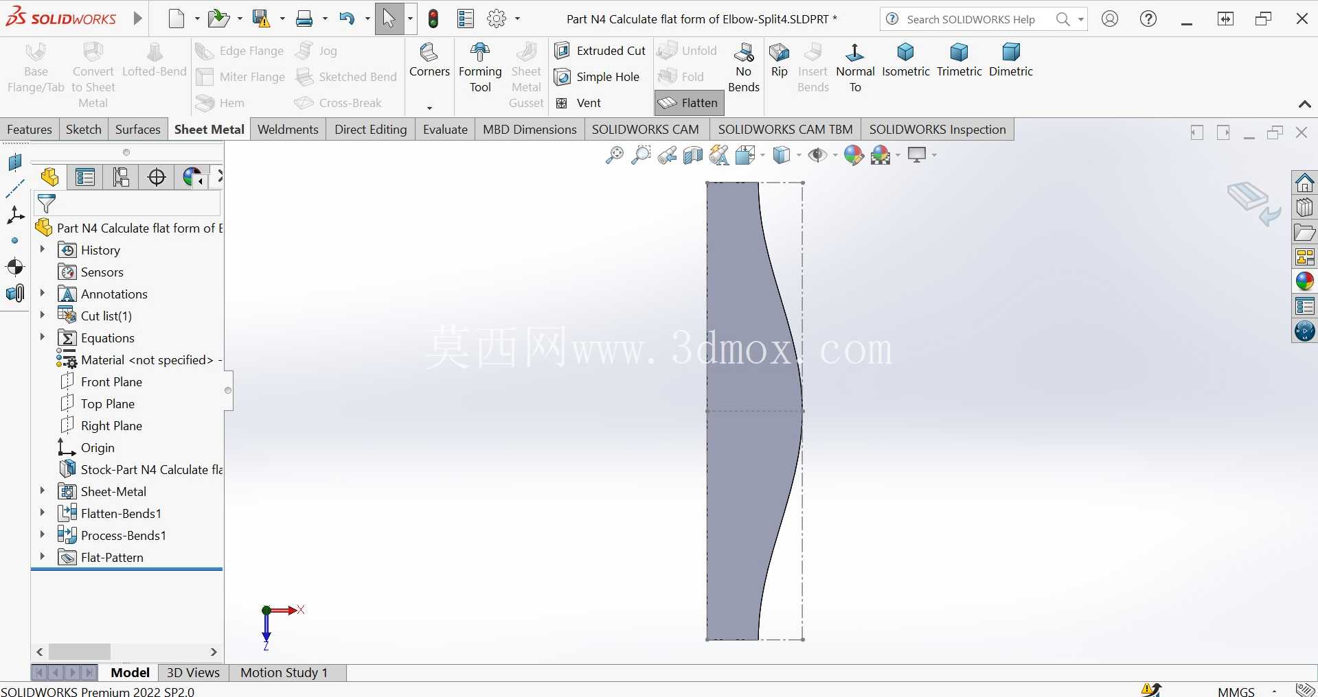Expand the History tree node

point(43,249)
